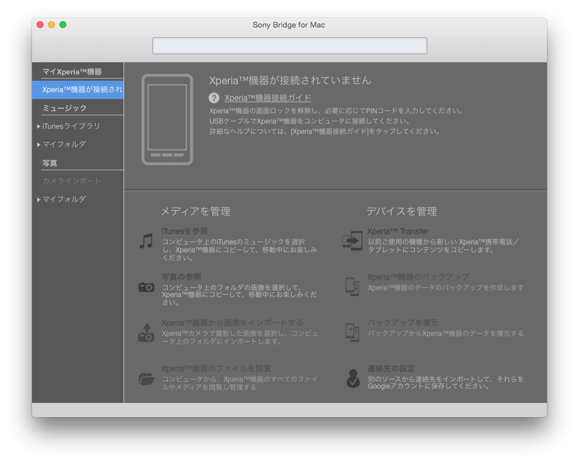The image size is (579, 463).
Task: Open the 連絡先の設定 heading
Action: click(391, 369)
